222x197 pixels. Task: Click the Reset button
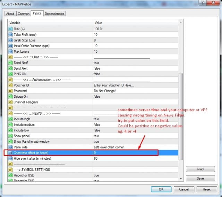pos(207,189)
